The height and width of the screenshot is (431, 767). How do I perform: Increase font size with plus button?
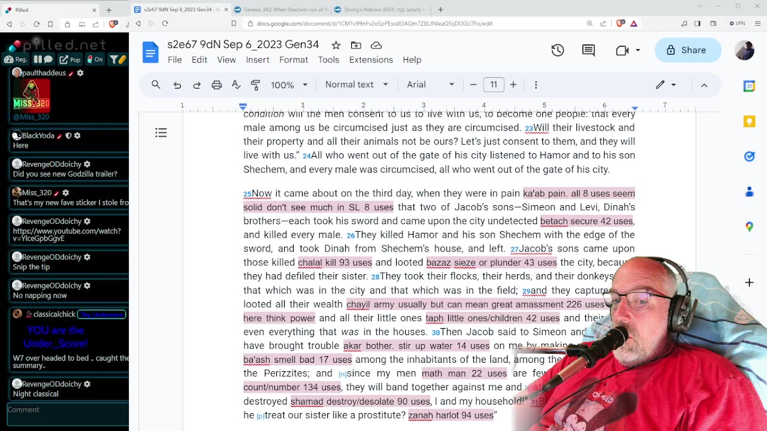click(x=513, y=85)
